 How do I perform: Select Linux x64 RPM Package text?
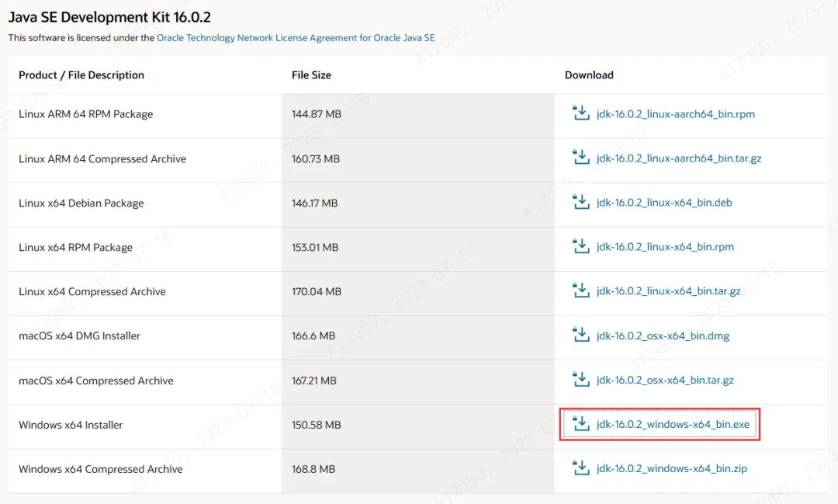coord(75,247)
